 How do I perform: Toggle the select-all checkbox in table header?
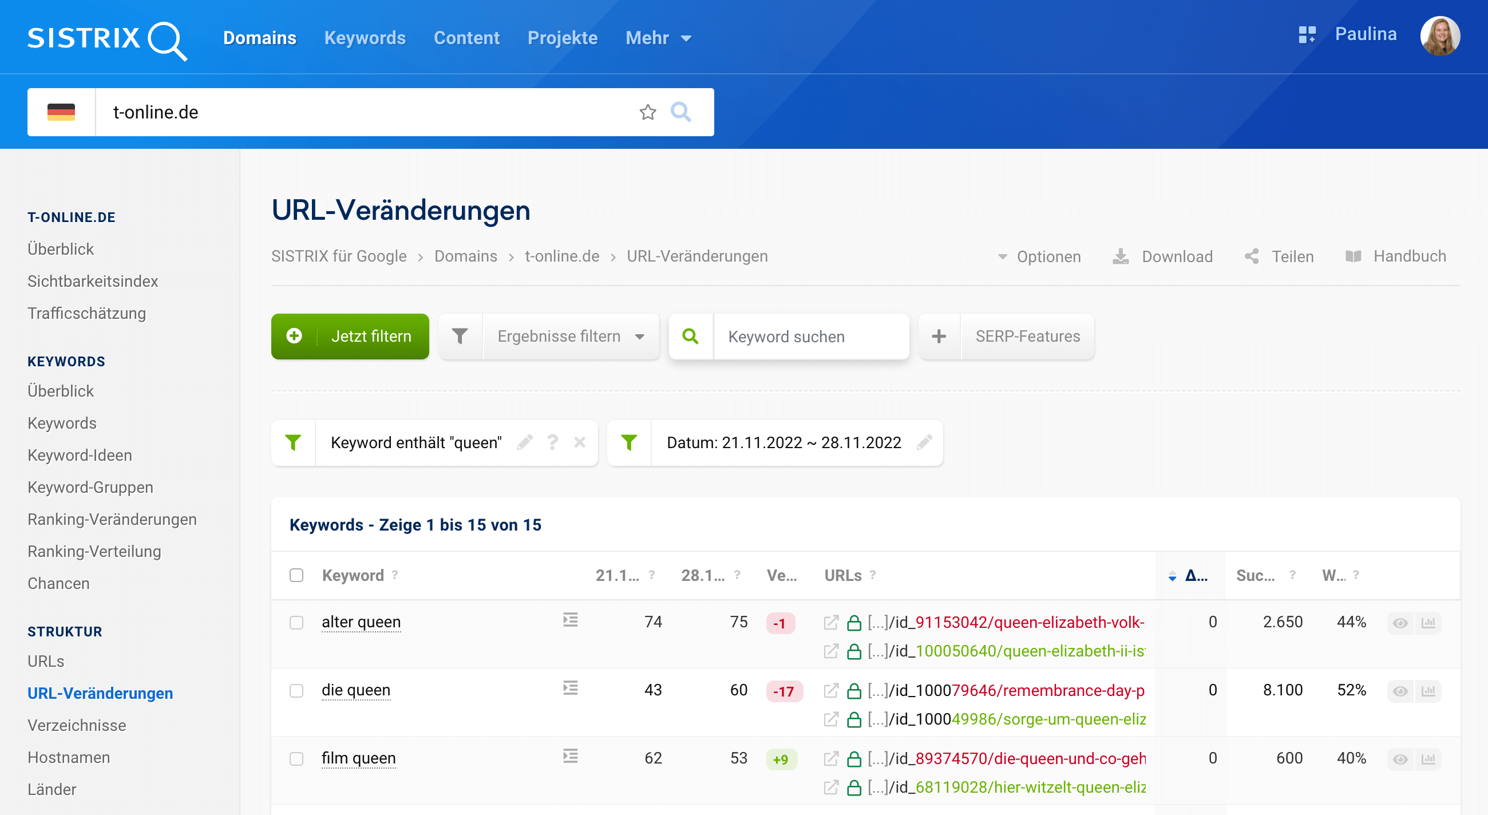pyautogui.click(x=297, y=574)
